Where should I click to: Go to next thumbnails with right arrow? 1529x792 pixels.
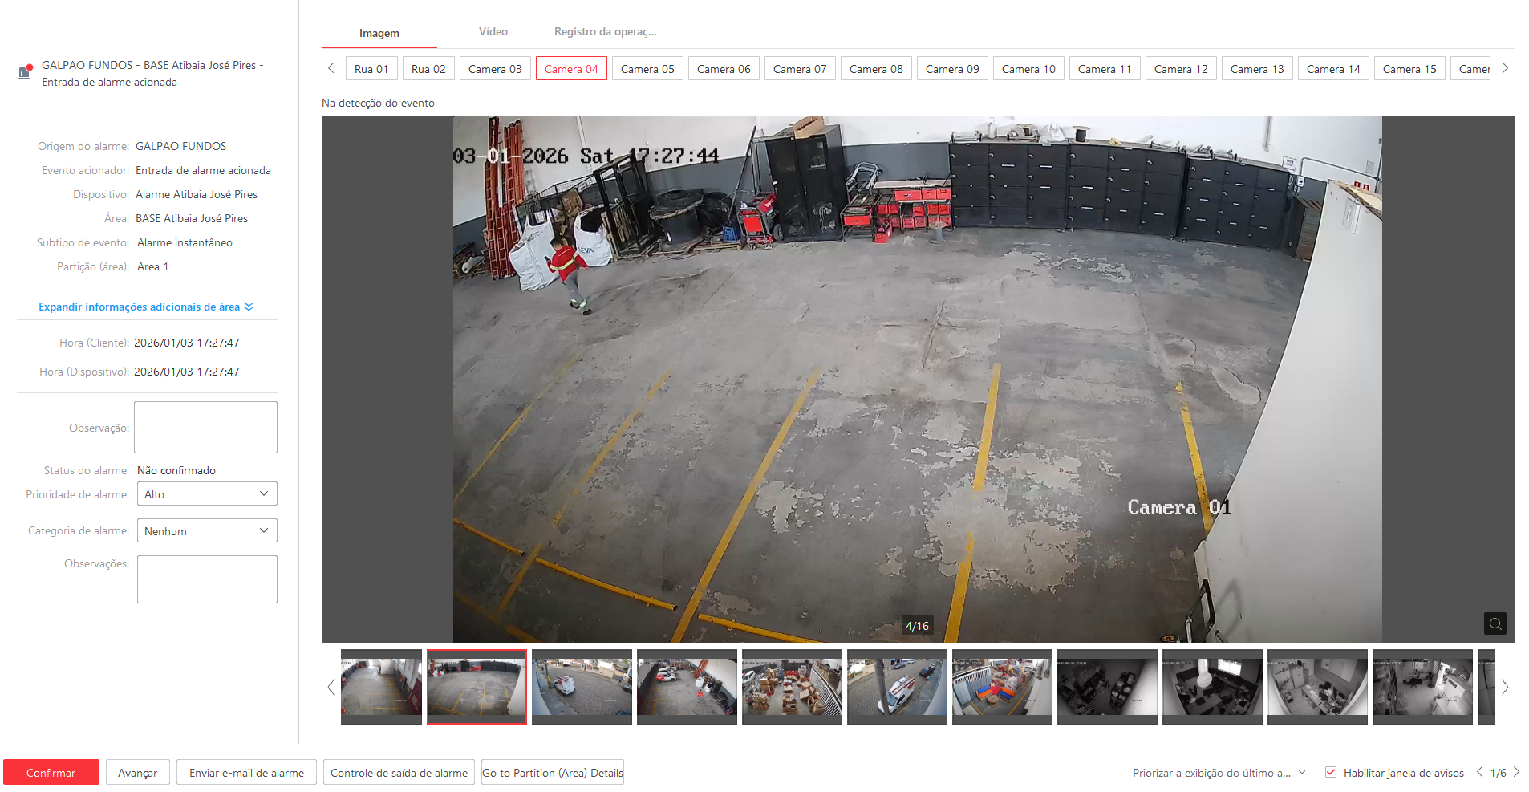(x=1505, y=687)
